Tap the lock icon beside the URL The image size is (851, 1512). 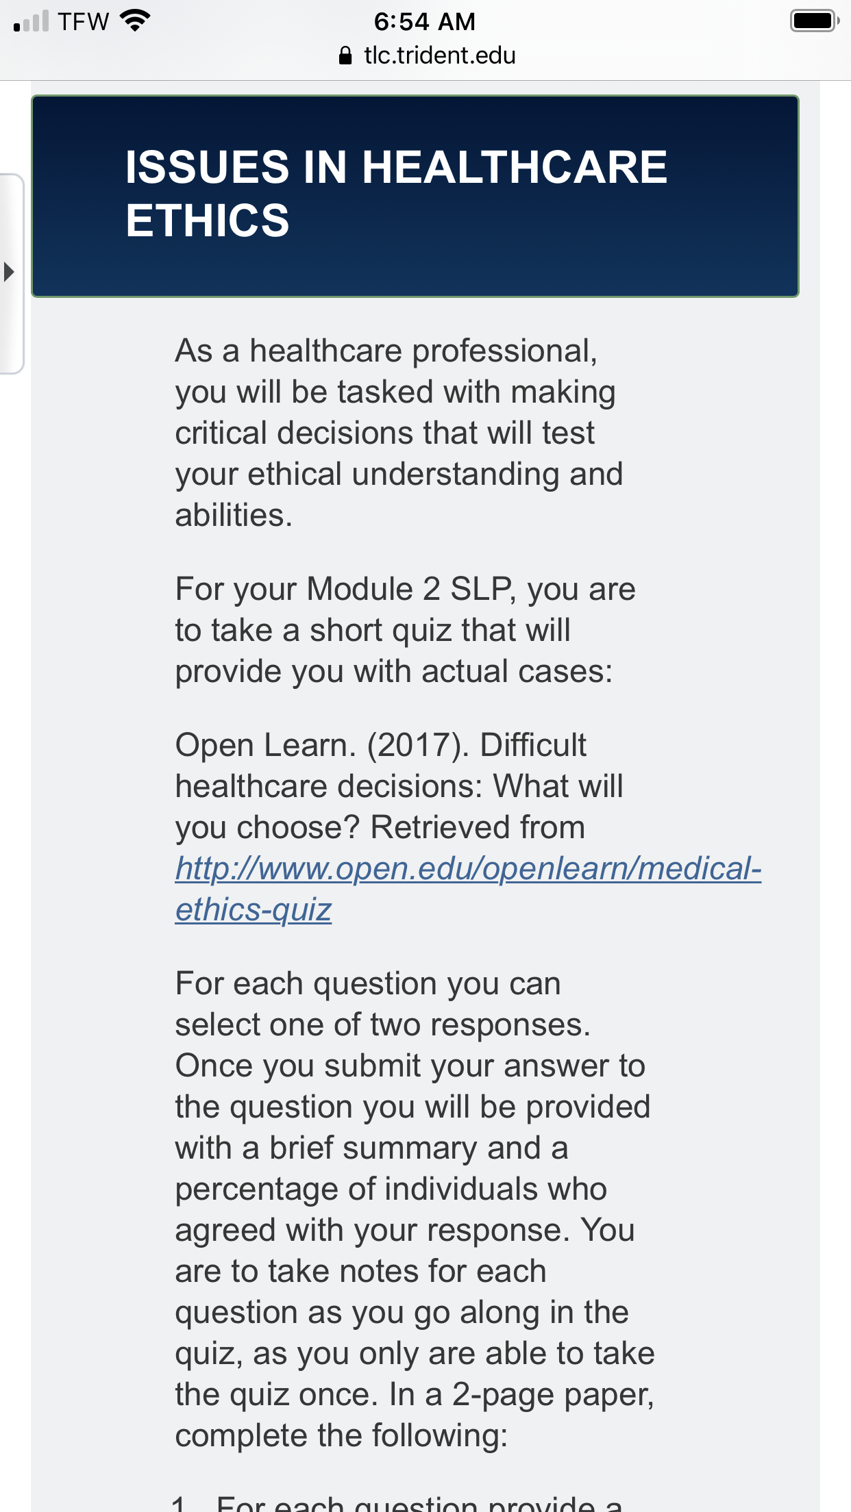point(345,55)
